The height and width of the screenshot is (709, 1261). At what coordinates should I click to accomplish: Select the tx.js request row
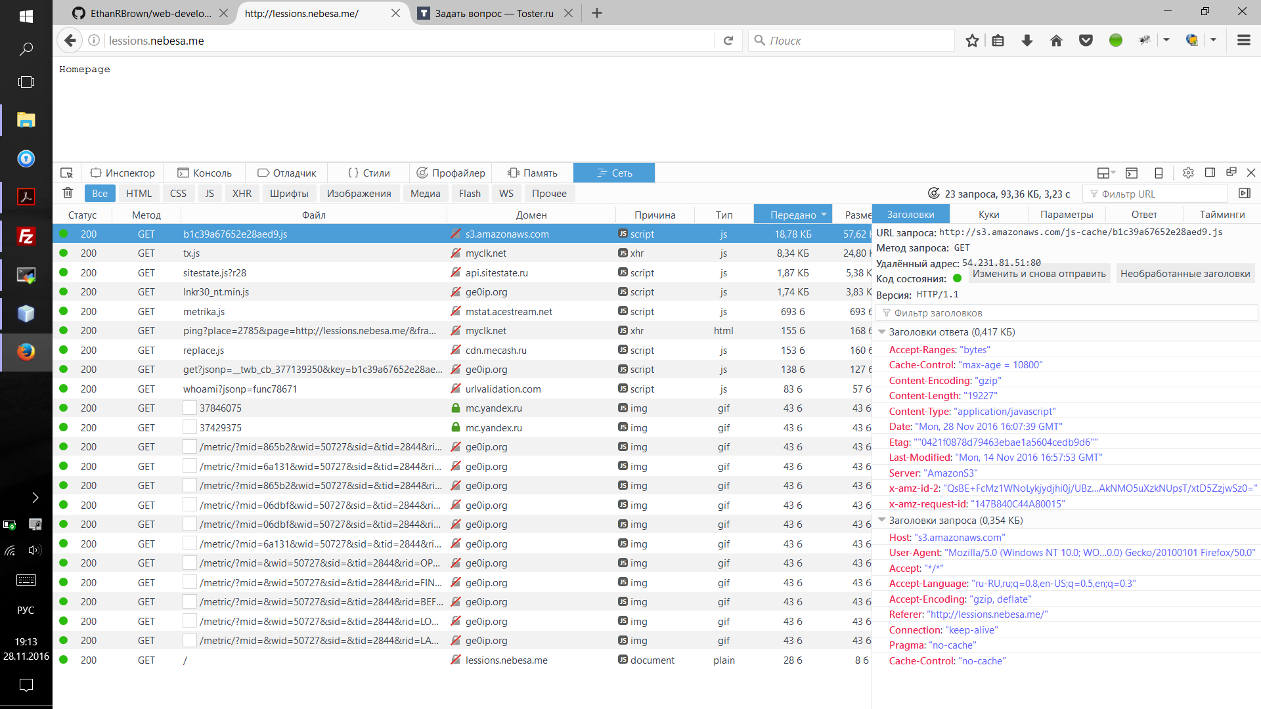click(x=462, y=253)
